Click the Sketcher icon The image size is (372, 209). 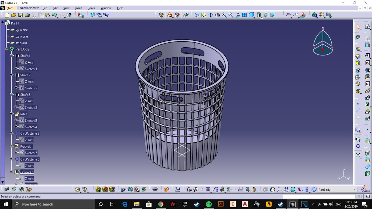pyautogui.click(x=368, y=27)
